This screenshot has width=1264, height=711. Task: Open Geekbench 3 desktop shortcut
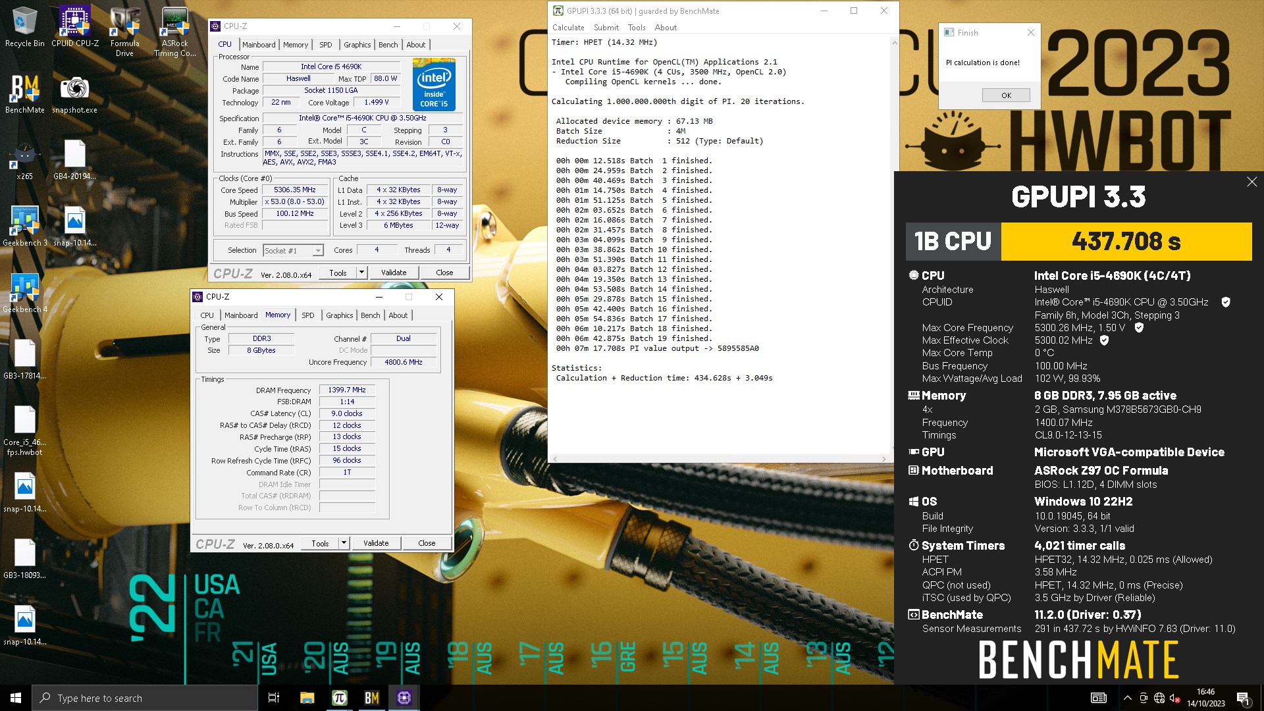[x=24, y=227]
